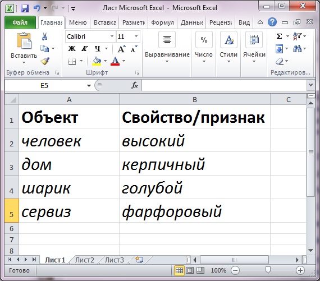Open the Вставка ribbon tab

pos(104,22)
